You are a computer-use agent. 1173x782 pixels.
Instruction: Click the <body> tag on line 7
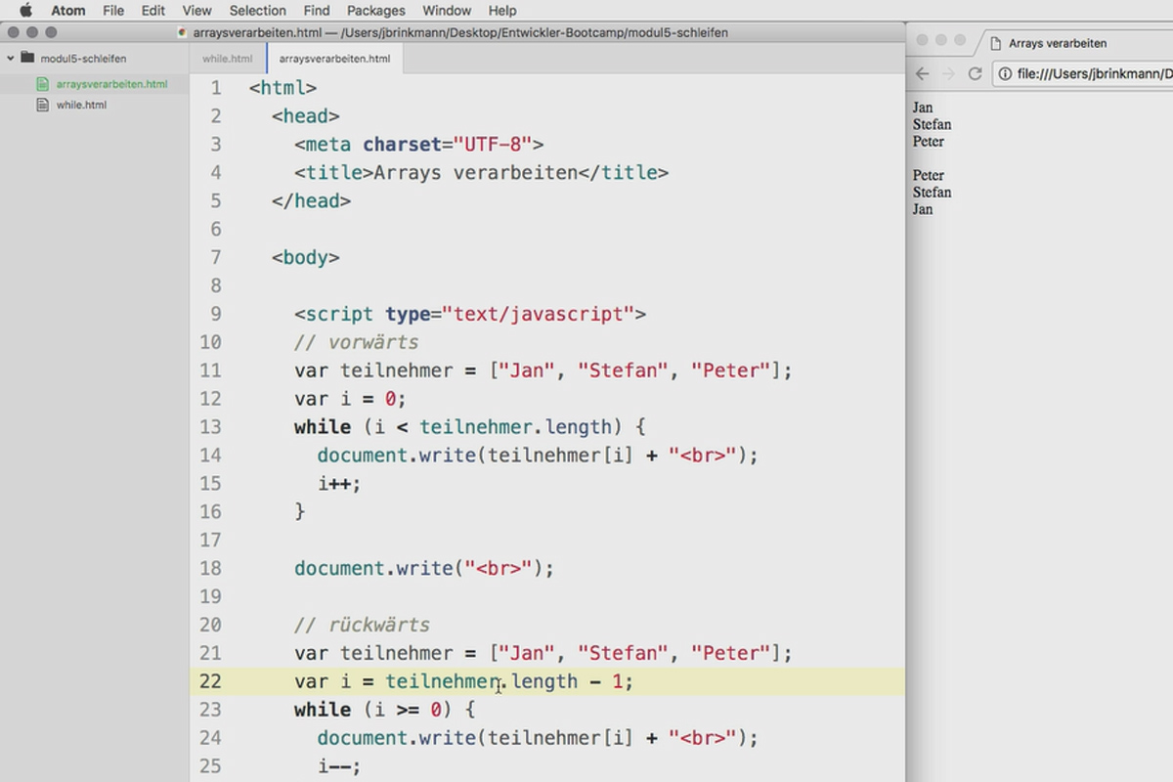[306, 258]
